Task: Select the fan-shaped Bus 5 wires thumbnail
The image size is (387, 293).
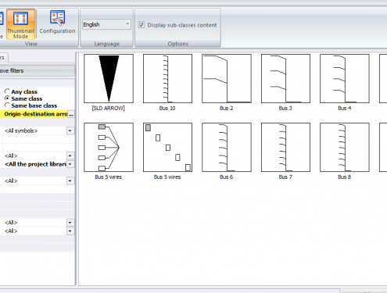Action: tap(109, 148)
